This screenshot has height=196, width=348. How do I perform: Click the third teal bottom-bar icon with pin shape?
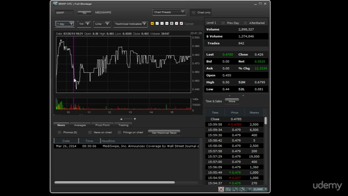coord(243,189)
